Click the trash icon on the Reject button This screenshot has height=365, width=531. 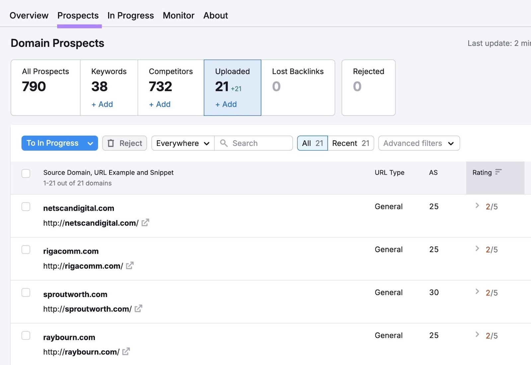click(111, 143)
